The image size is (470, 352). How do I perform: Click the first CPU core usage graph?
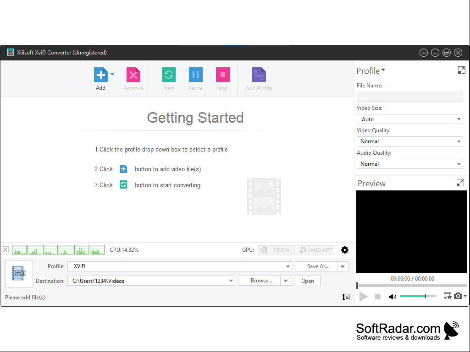[19, 249]
